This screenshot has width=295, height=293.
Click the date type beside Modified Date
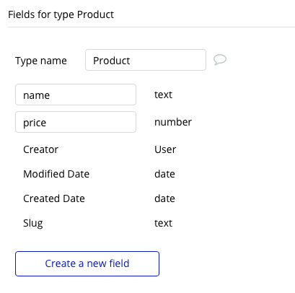click(x=164, y=174)
